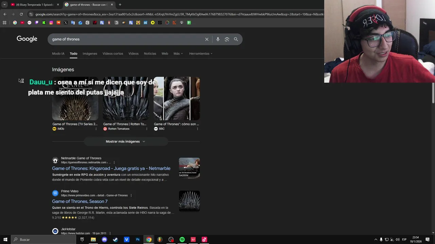Open the Kingsroad thumbnail beside Netmarble result
Screen dimensions: 435x244
189,168
